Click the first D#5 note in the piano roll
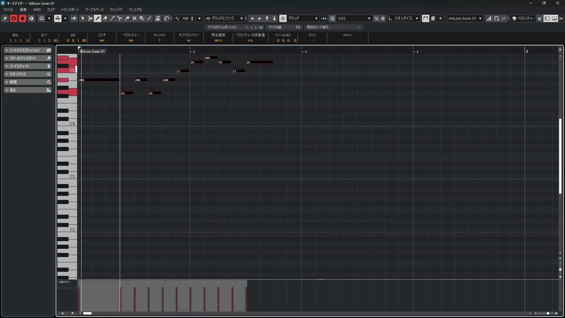Screen dimensions: 565x318 pyautogui.click(x=211, y=58)
